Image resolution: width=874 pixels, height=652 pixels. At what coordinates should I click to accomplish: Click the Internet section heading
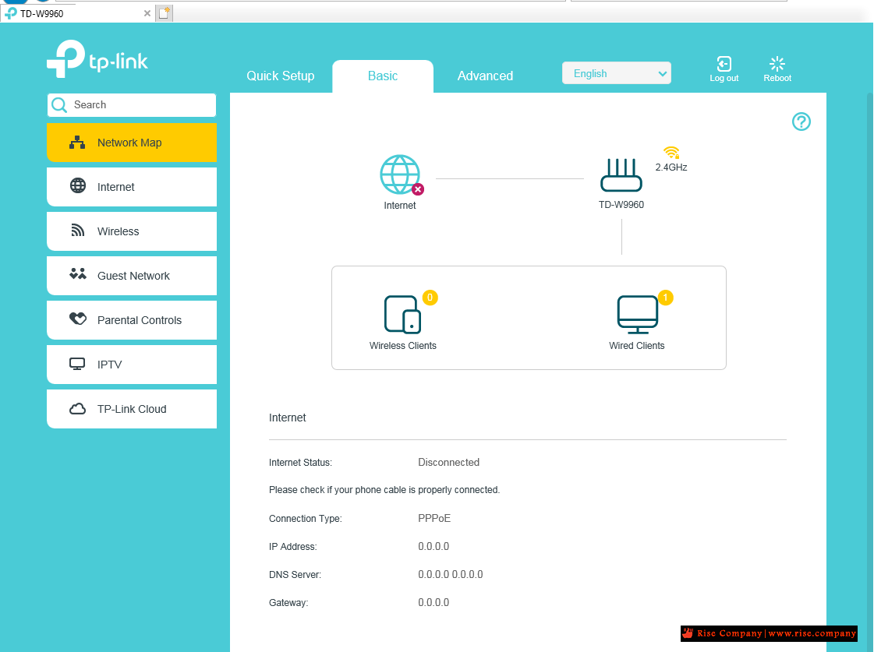click(287, 418)
